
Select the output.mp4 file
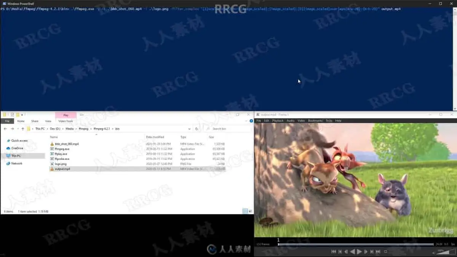pos(138,169)
